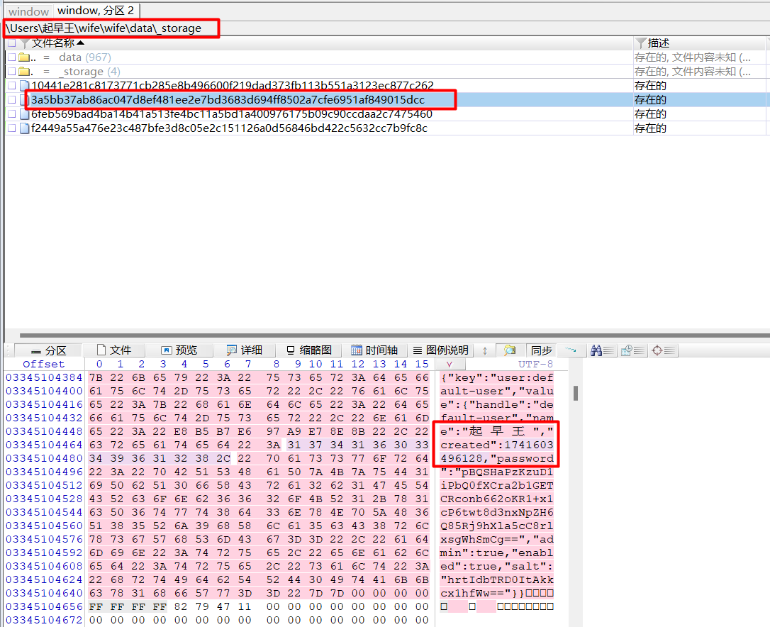Image resolution: width=770 pixels, height=627 pixels.
Task: Sort by the 文件名称 column header
Action: pyautogui.click(x=57, y=43)
